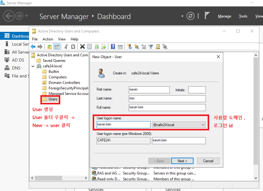
Task: Toggle Show/Hide Console Tree toolbar icon
Action: click(x=57, y=47)
